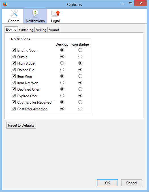Confirm options with the OK button
149x192 pixels.
click(x=107, y=183)
